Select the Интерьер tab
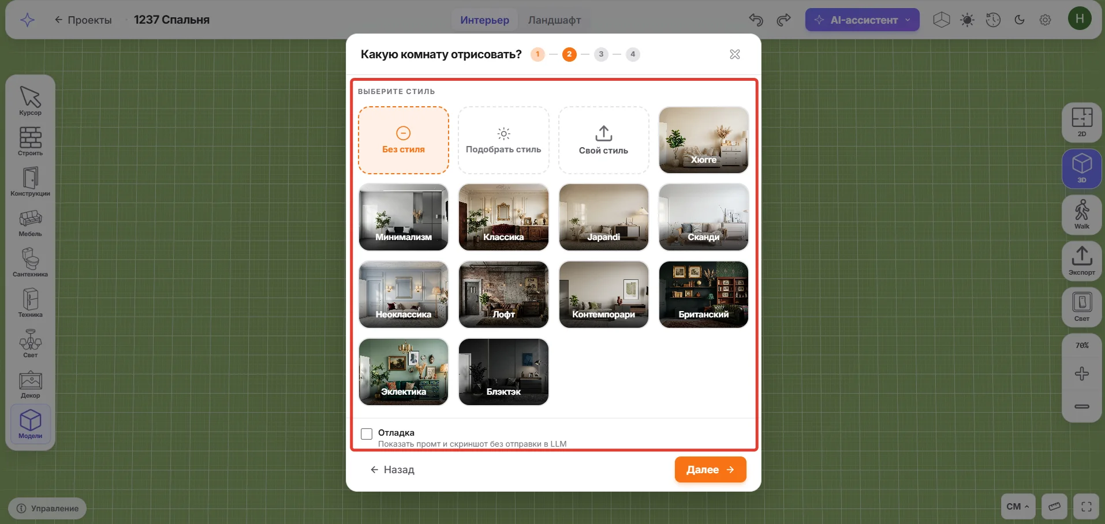The width and height of the screenshot is (1105, 524). pos(484,20)
